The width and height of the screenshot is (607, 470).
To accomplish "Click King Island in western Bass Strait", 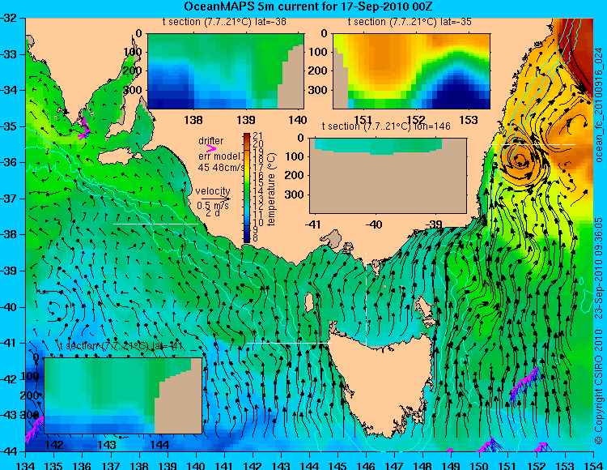I will coord(309,302).
